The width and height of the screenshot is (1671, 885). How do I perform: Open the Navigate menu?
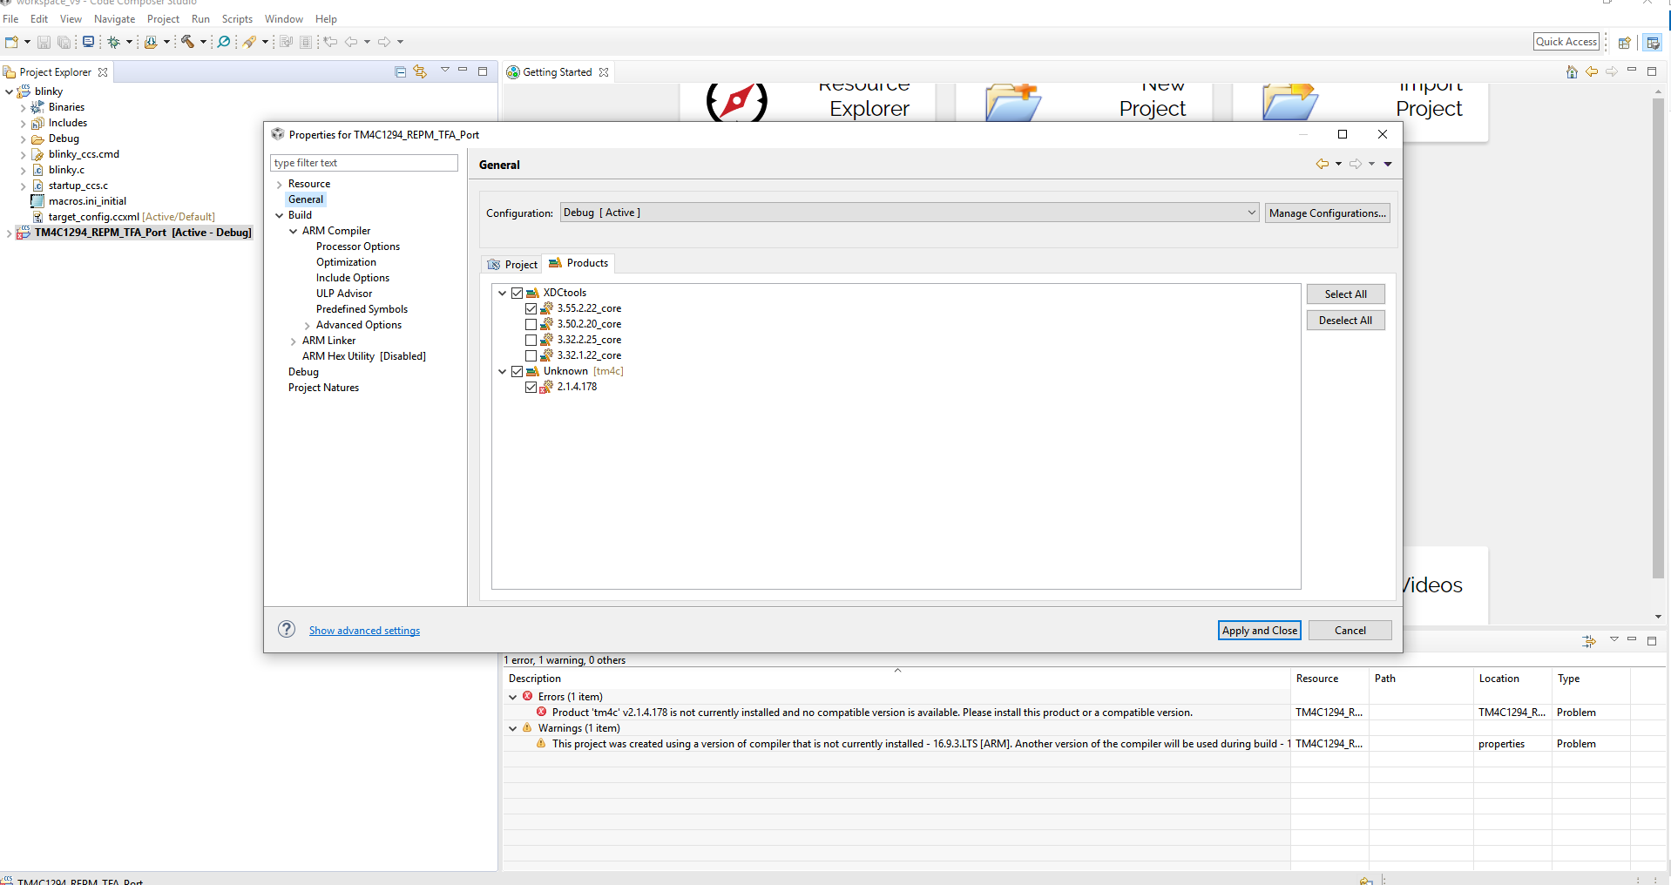click(115, 19)
